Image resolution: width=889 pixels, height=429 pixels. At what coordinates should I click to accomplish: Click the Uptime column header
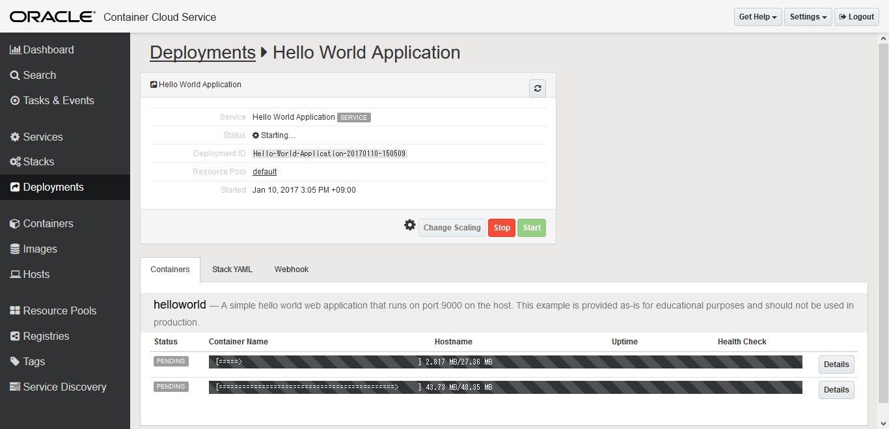[x=625, y=342]
